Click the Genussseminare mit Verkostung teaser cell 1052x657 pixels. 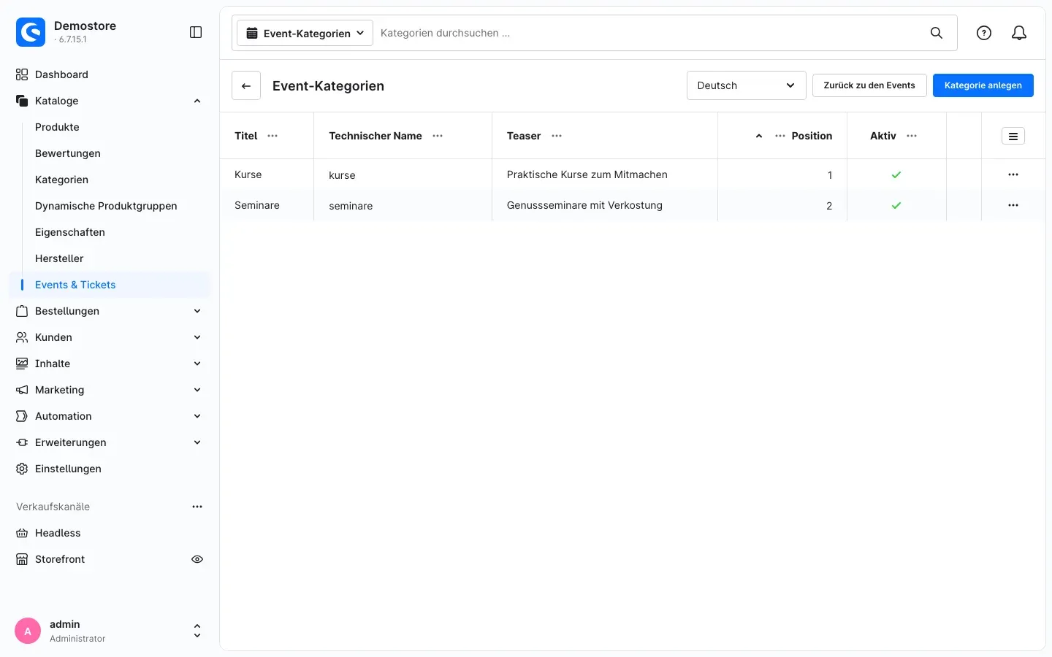pyautogui.click(x=605, y=205)
